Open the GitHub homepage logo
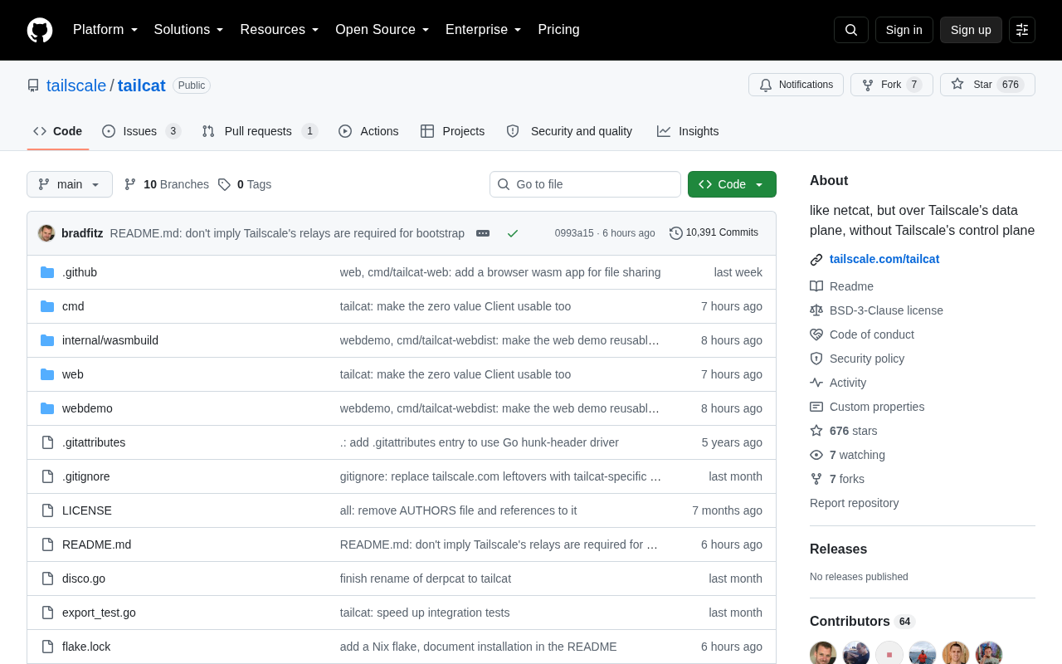 [x=40, y=30]
